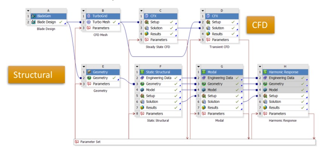Select the Parameters cell in Static Structural

(x=160, y=114)
